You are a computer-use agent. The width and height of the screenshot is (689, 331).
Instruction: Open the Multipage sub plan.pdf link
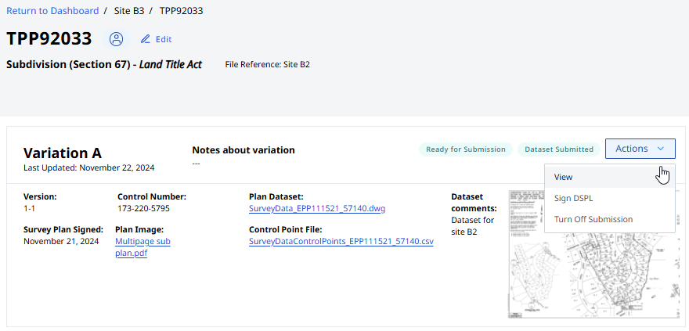tap(142, 247)
